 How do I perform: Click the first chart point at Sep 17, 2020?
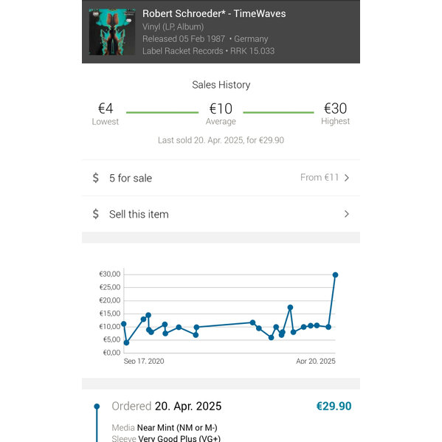123,324
